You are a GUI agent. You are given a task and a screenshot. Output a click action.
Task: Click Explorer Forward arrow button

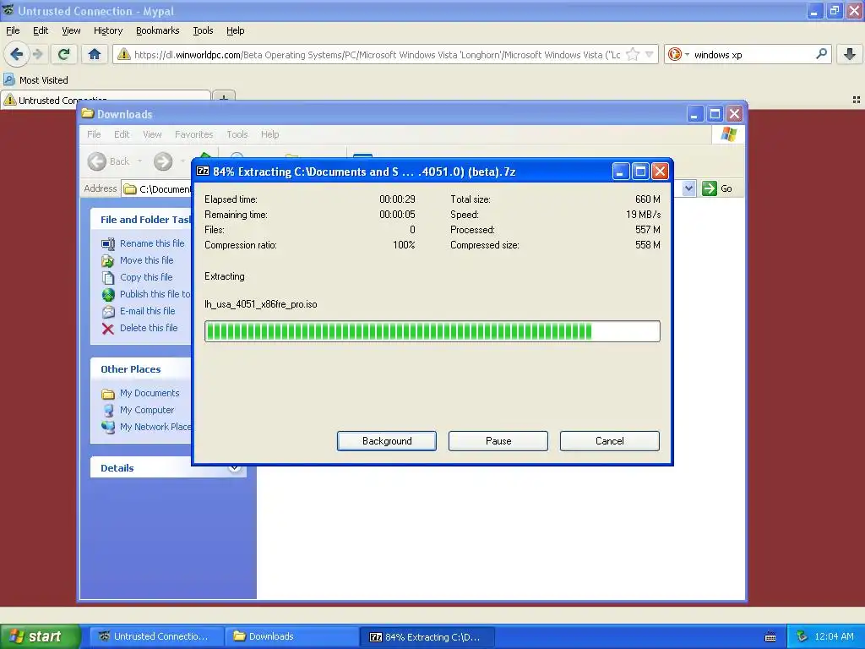(x=163, y=161)
